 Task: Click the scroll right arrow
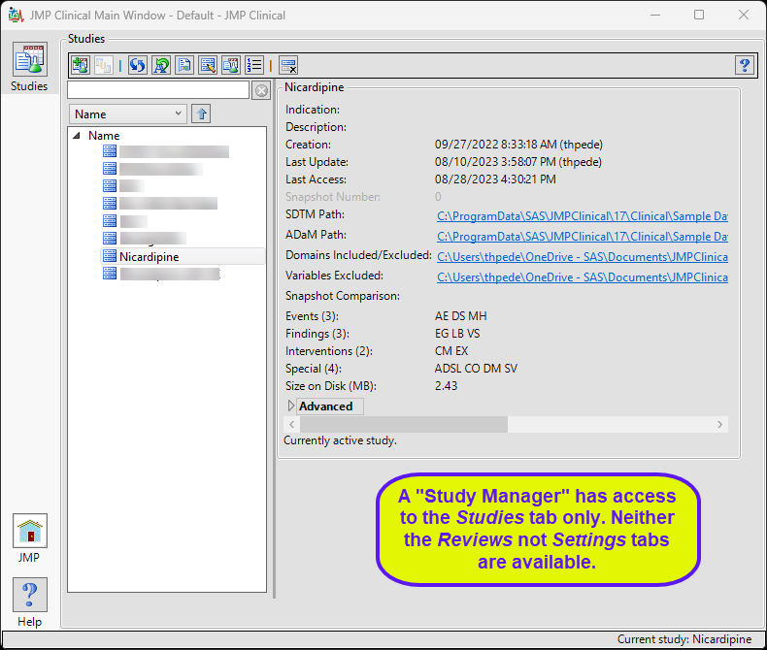pos(719,424)
